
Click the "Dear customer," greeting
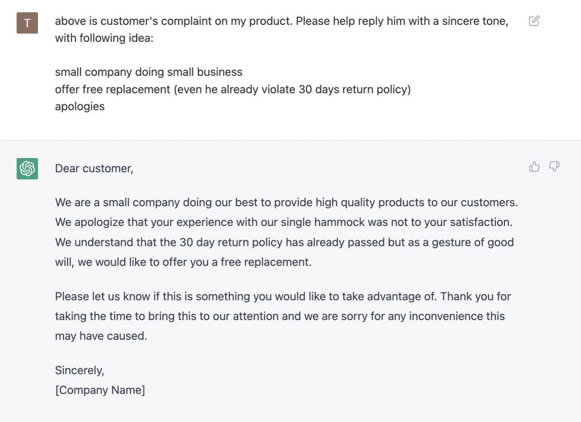coord(94,168)
